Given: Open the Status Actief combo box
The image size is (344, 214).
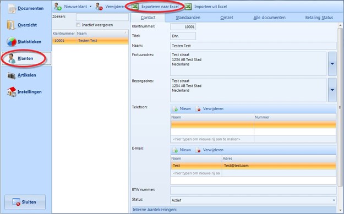Looking at the screenshot, I should [x=253, y=200].
